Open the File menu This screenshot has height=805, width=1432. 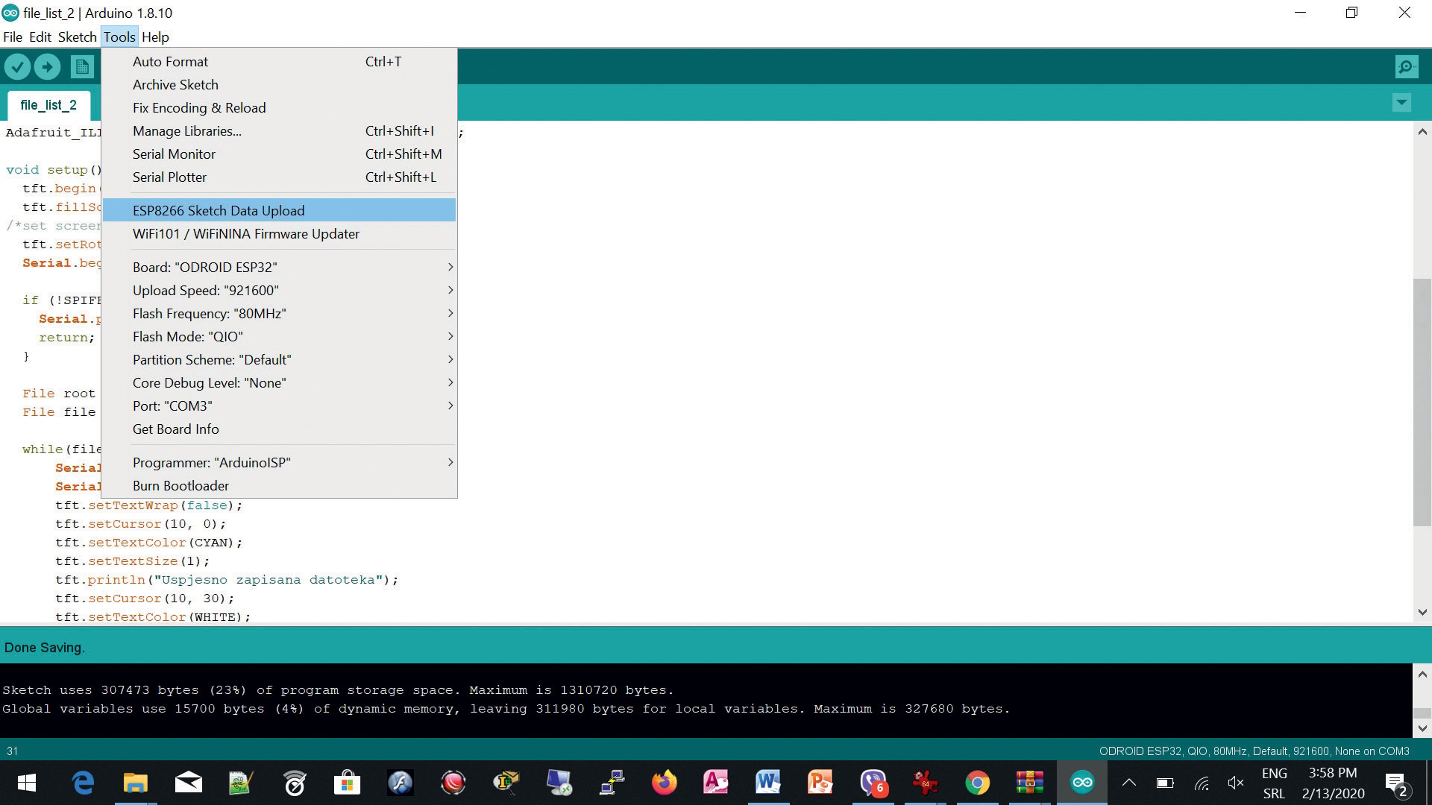pyautogui.click(x=13, y=37)
